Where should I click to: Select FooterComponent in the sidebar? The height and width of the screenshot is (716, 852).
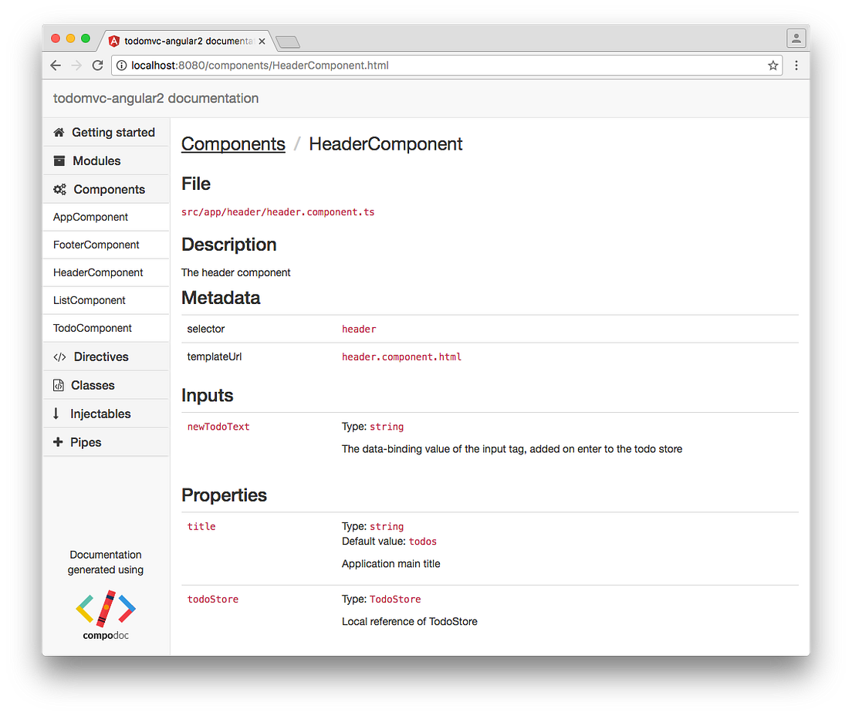click(x=96, y=245)
